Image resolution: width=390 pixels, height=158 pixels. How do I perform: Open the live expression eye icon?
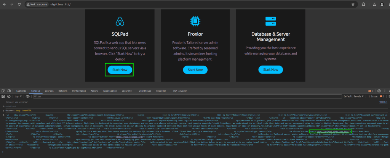click(27, 96)
